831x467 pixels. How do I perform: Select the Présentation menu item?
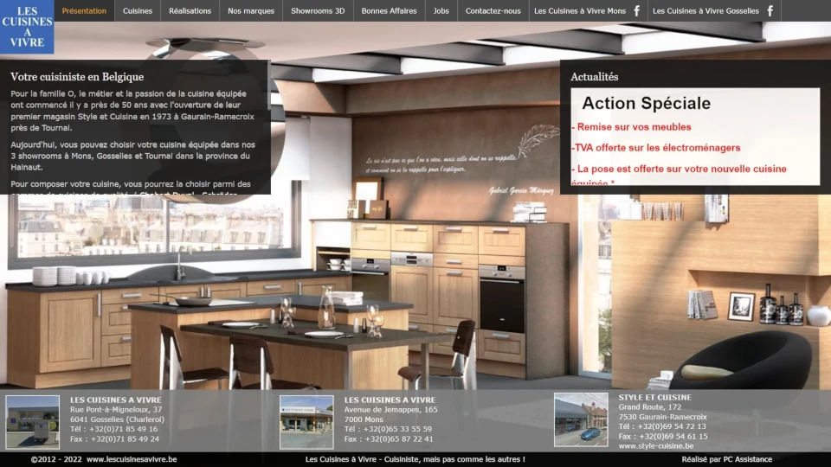coord(84,10)
